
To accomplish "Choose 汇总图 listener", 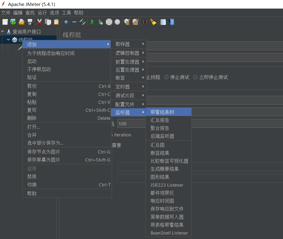I will (x=169, y=145).
